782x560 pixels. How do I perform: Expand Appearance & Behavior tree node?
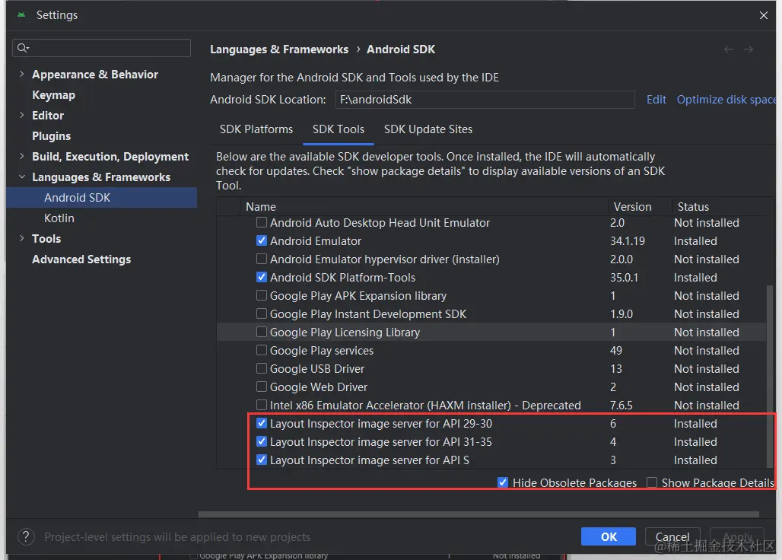[x=21, y=74]
